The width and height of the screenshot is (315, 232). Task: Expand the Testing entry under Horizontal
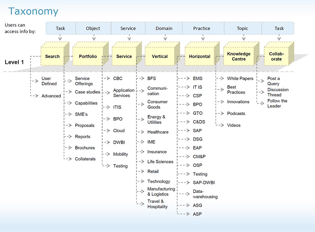(x=200, y=174)
